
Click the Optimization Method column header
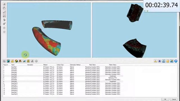point(75,65)
